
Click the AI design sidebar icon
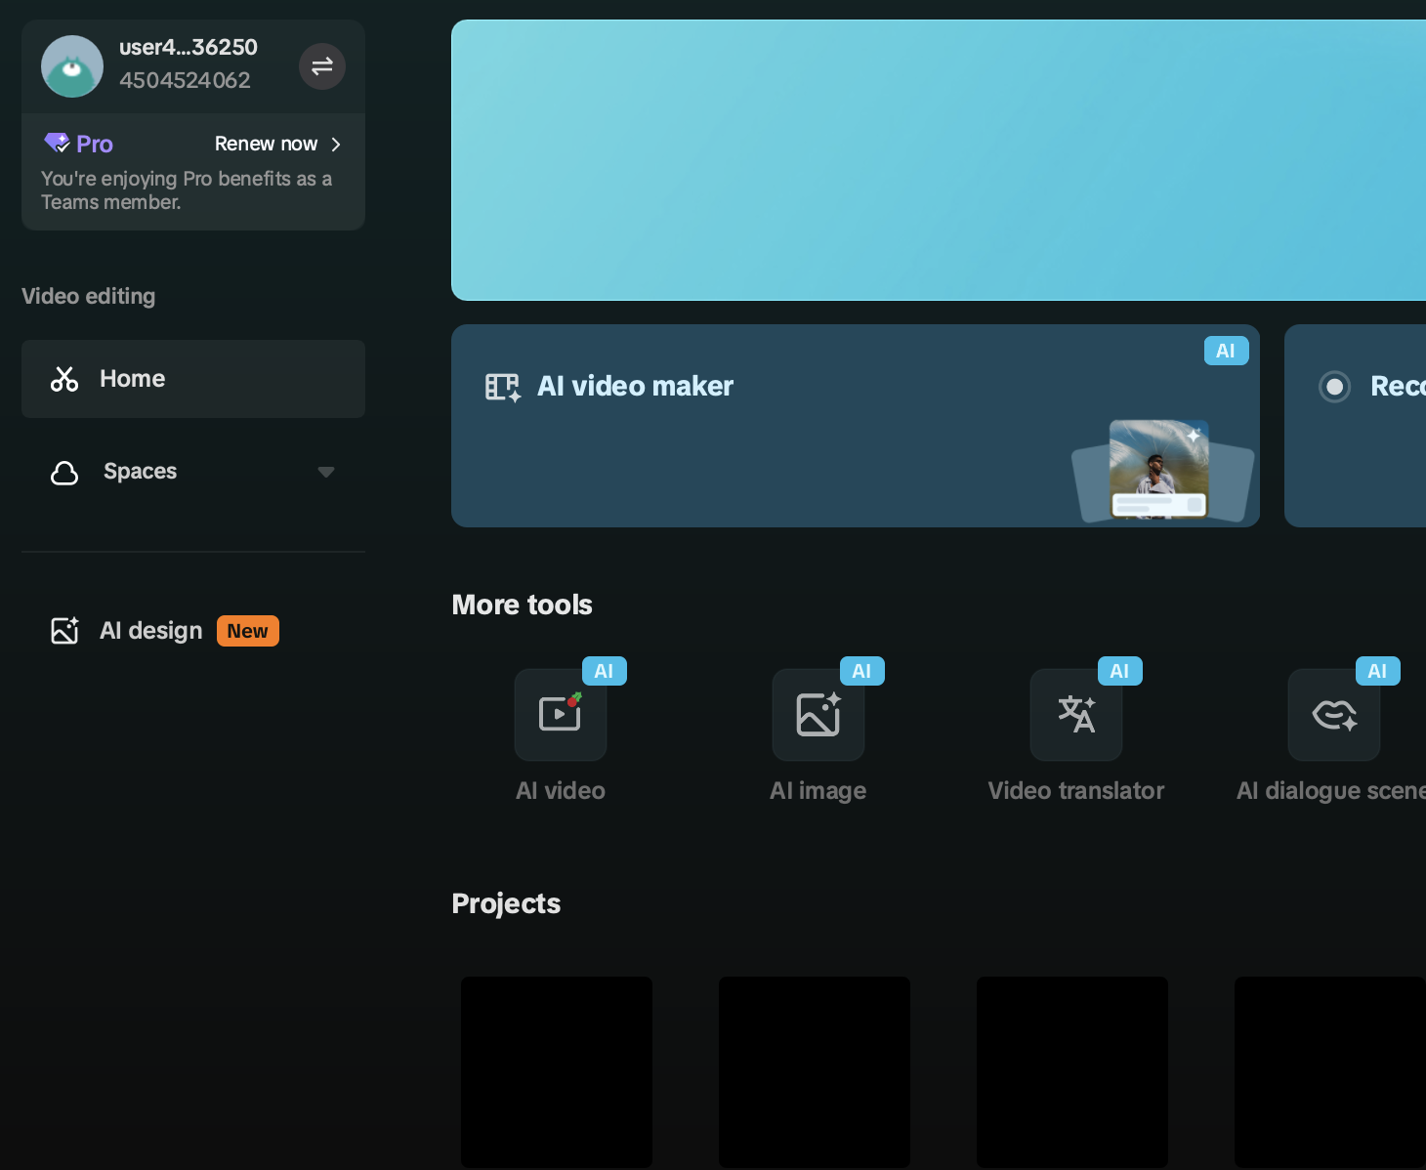click(64, 631)
